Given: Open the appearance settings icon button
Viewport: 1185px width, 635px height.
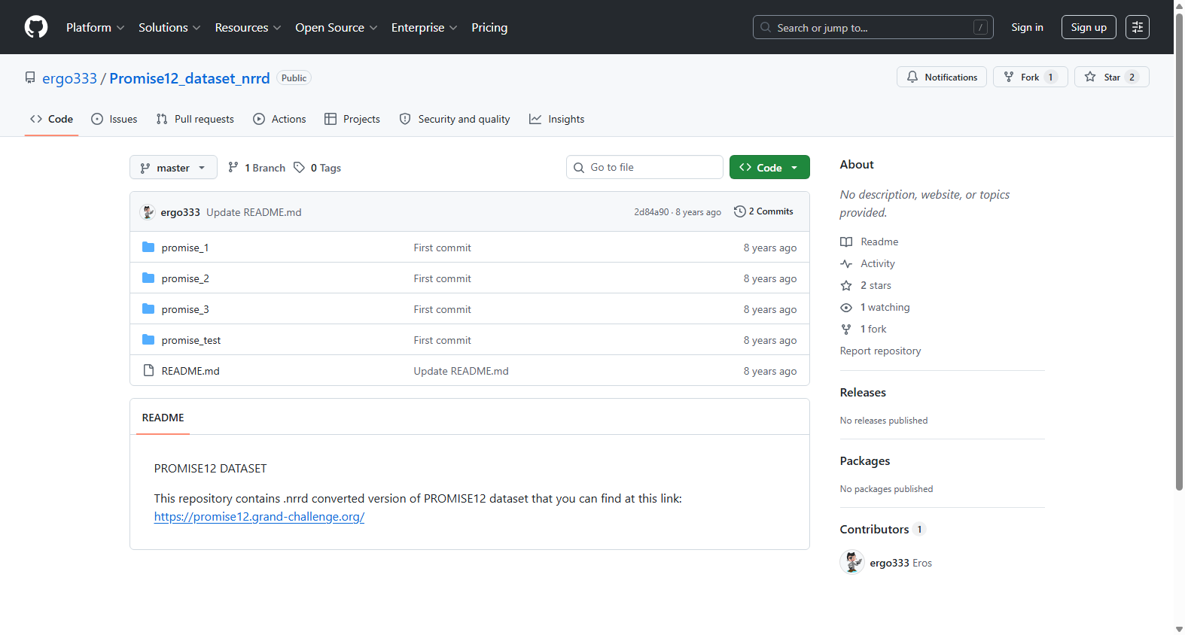Looking at the screenshot, I should coord(1138,27).
